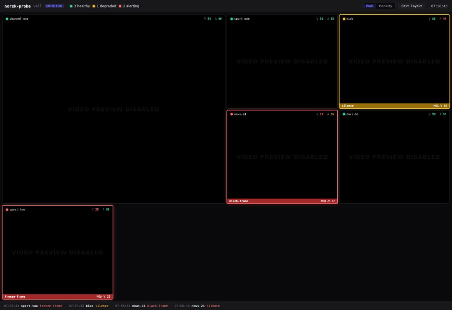Click the MONITOR mode badge

click(54, 6)
